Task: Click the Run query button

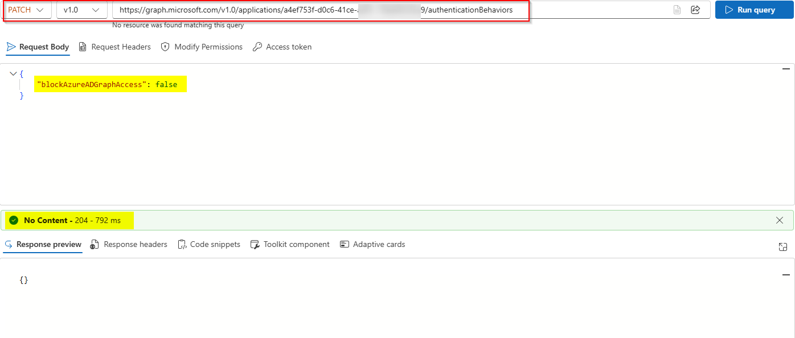Action: (754, 10)
